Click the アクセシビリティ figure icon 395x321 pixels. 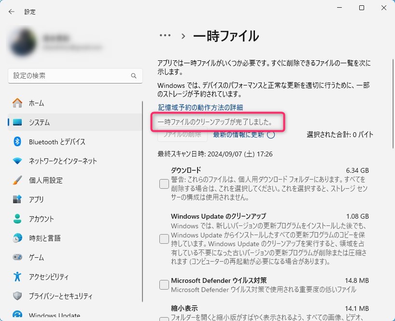17,277
